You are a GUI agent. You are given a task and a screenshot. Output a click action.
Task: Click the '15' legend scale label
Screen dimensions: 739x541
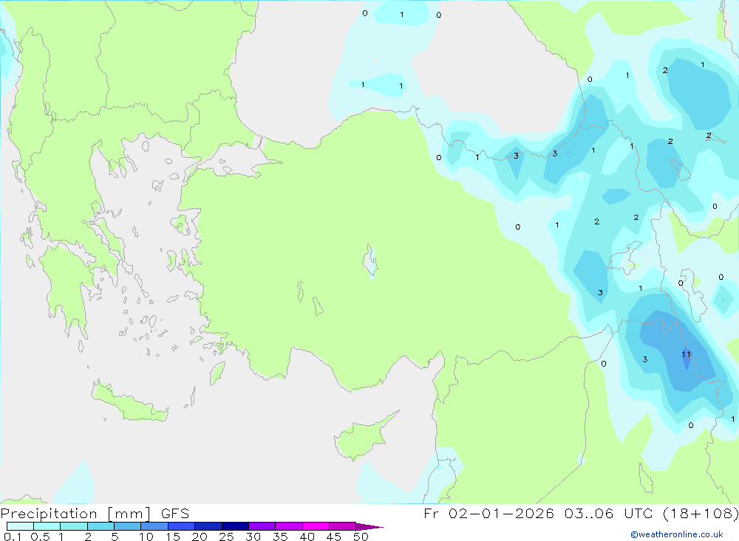tap(173, 537)
